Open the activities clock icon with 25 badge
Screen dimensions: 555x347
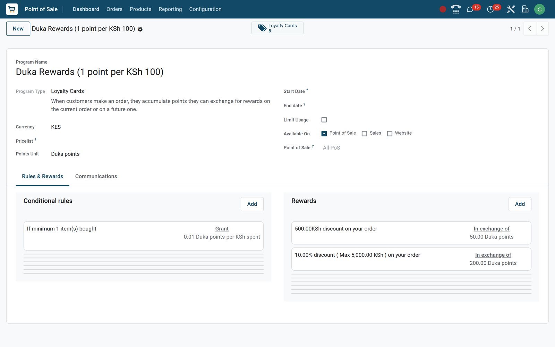490,9
